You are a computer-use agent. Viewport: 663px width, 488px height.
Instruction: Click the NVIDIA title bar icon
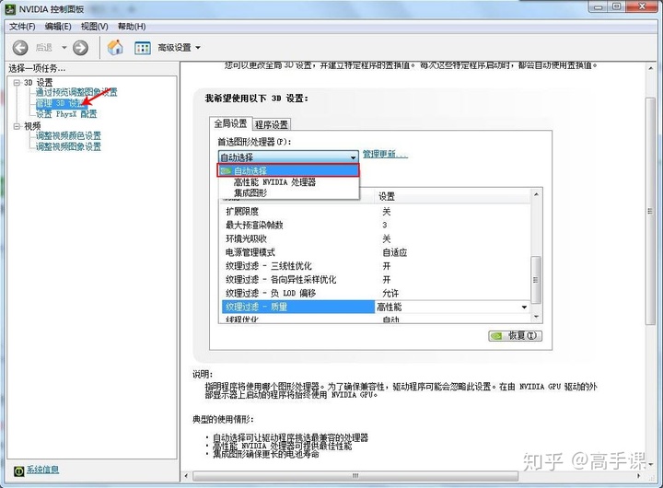(x=10, y=9)
